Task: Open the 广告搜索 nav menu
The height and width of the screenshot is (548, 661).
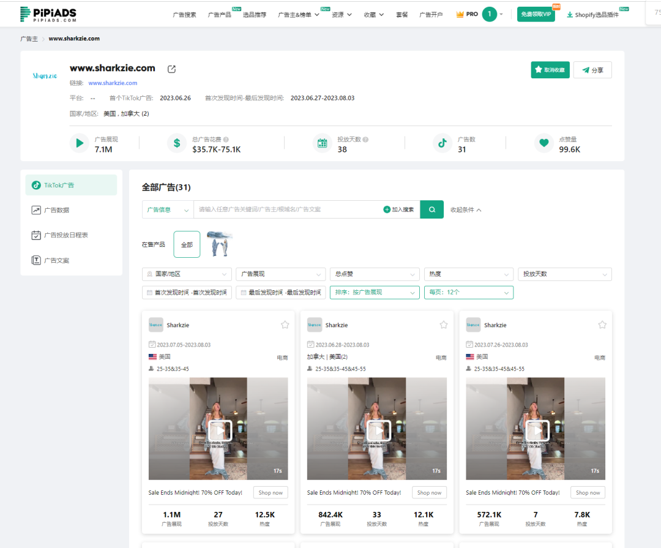Action: click(x=184, y=15)
